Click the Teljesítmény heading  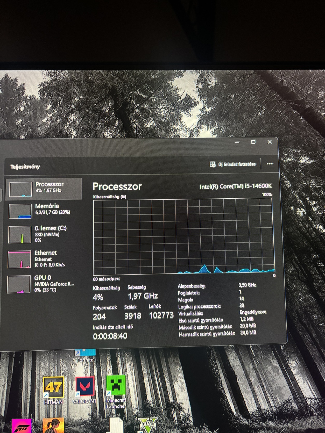(25, 167)
